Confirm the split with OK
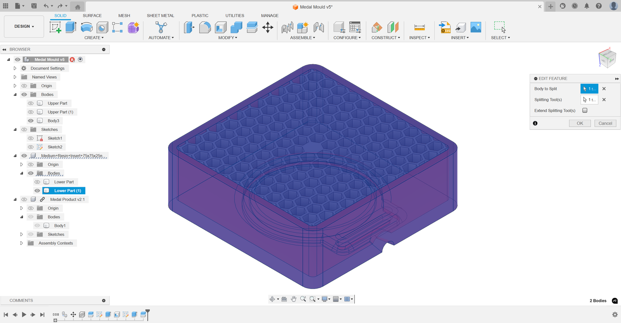This screenshot has height=323, width=621. coord(580,123)
